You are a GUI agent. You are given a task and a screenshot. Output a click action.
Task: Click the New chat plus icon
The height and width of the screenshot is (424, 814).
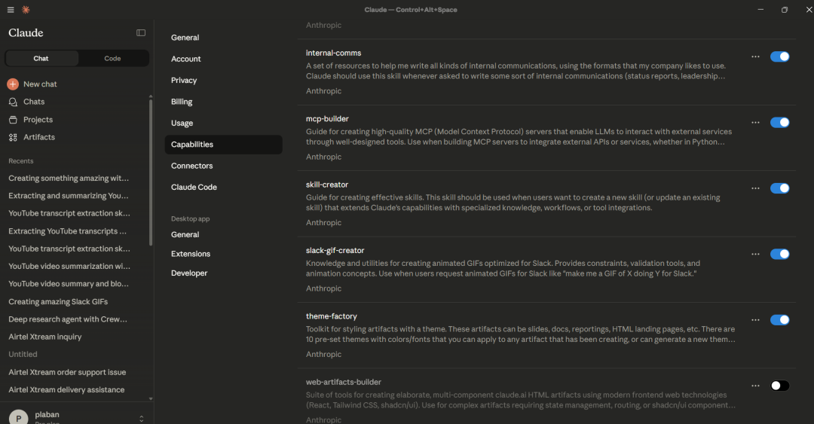coord(13,84)
